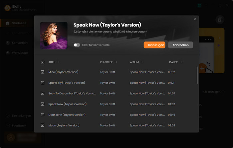Open the Startseite sidebar item
The image size is (233, 148).
point(17,23)
